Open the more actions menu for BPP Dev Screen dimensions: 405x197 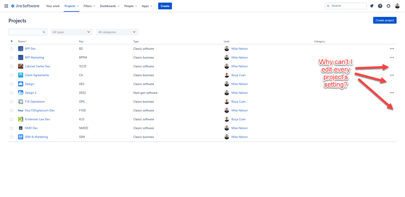(392, 48)
